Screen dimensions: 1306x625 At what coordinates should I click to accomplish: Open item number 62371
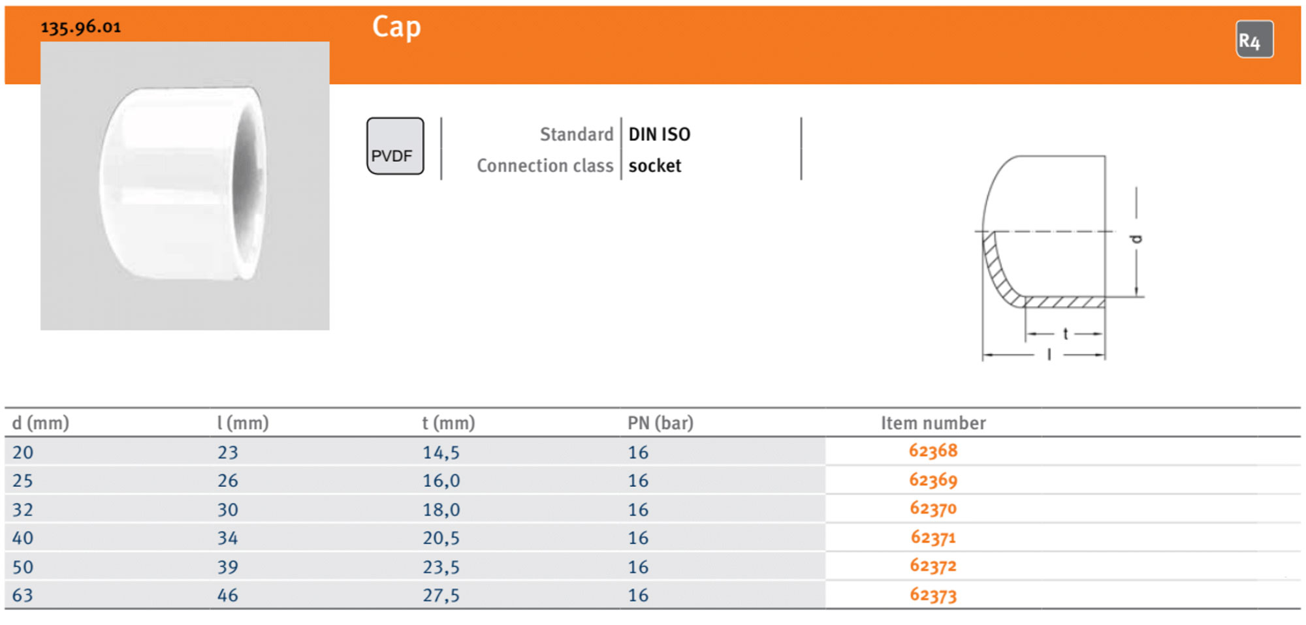click(x=933, y=538)
